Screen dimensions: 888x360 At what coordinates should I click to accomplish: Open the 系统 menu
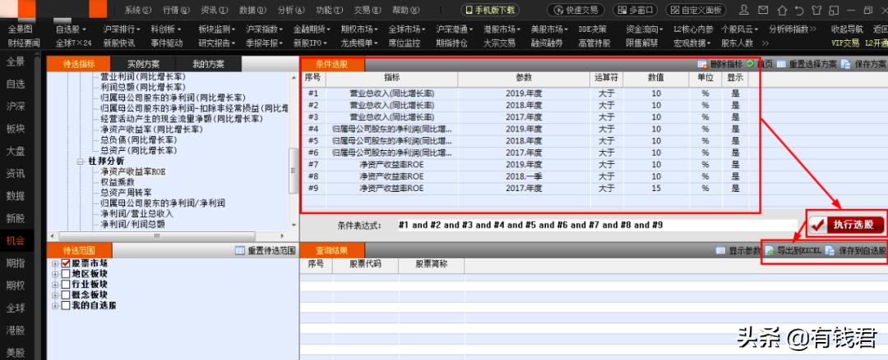tap(138, 10)
